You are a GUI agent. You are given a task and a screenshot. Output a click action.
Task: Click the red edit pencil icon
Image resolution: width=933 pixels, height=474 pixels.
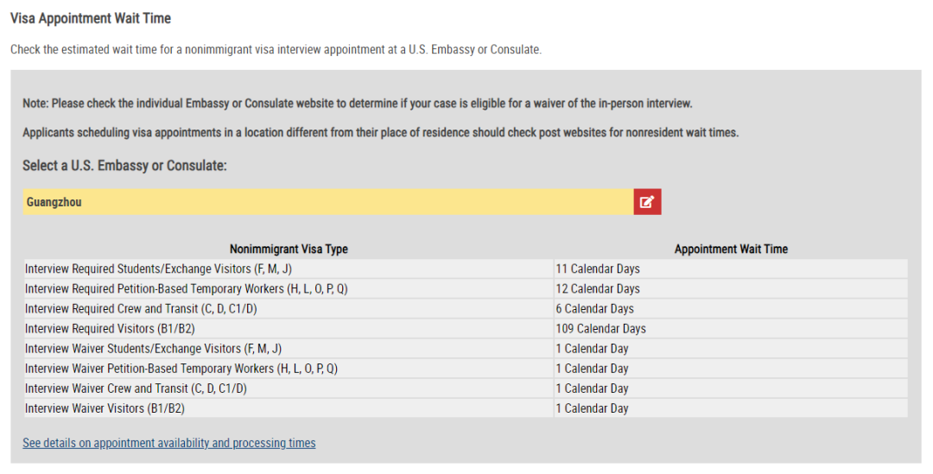pos(647,202)
